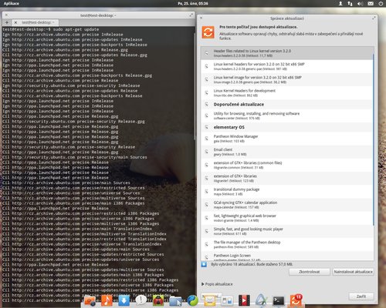Open the network indicator in top panel
The image size is (386, 308).
pyautogui.click(x=350, y=3)
